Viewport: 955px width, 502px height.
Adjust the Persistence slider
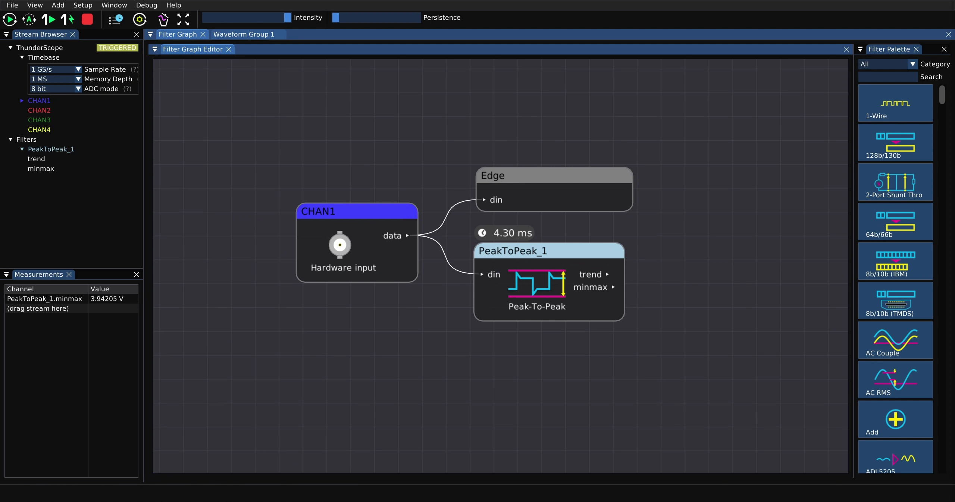(376, 18)
